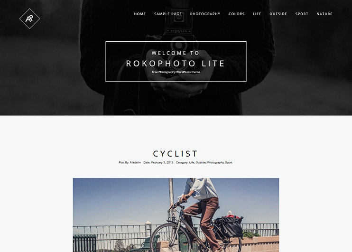The width and height of the screenshot is (352, 252).
Task: Navigate to the Life menu item
Action: (x=257, y=14)
